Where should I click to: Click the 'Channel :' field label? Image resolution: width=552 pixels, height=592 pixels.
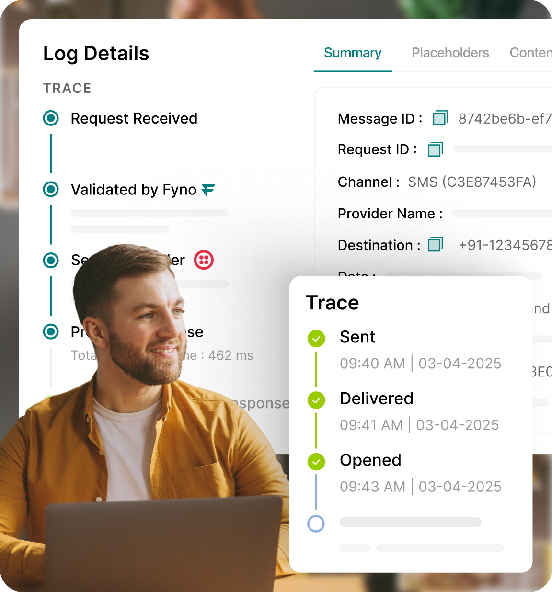point(369,182)
